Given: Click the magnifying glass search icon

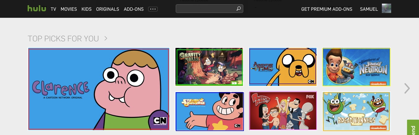Looking at the screenshot, I should 239,9.
